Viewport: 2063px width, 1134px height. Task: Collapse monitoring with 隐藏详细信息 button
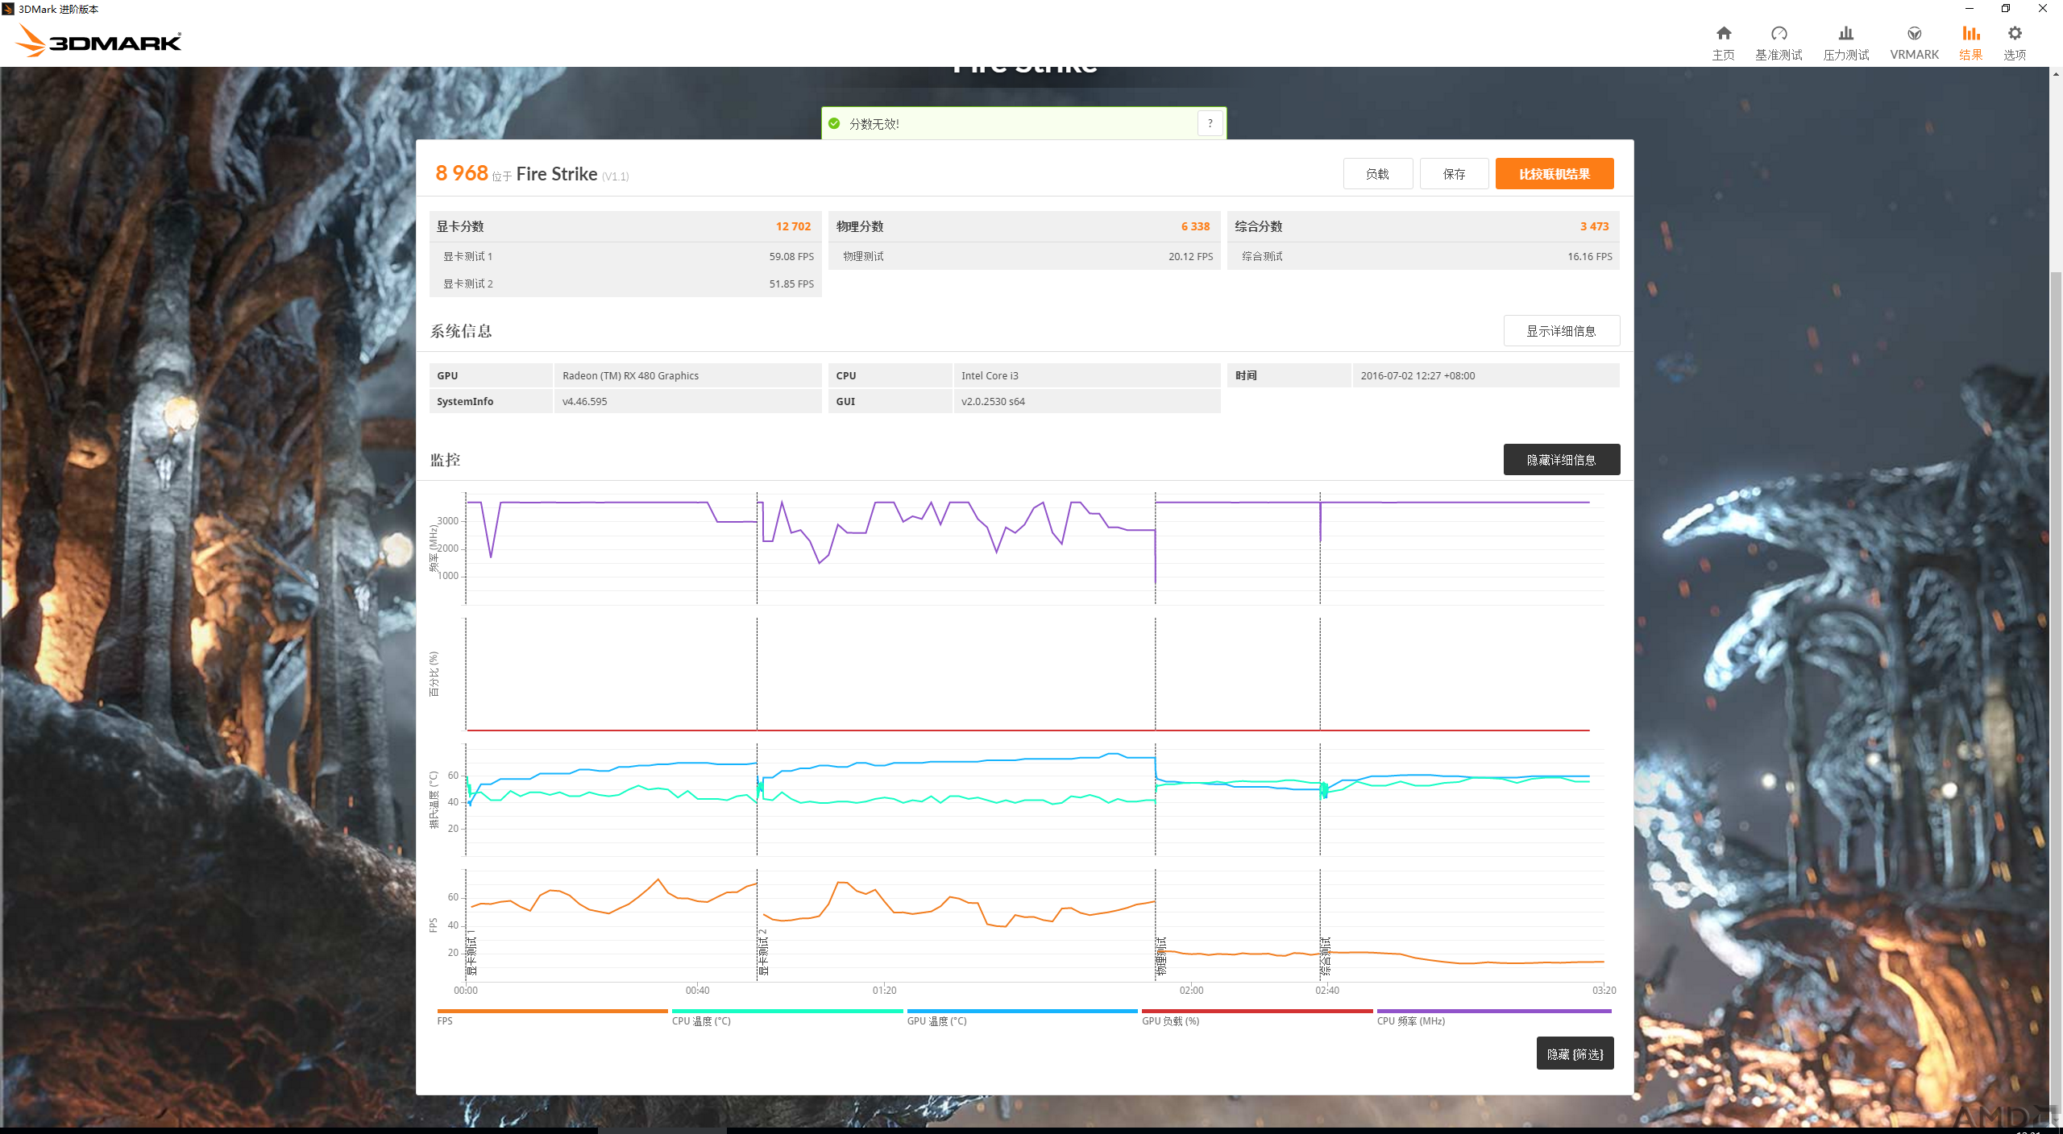tap(1561, 460)
